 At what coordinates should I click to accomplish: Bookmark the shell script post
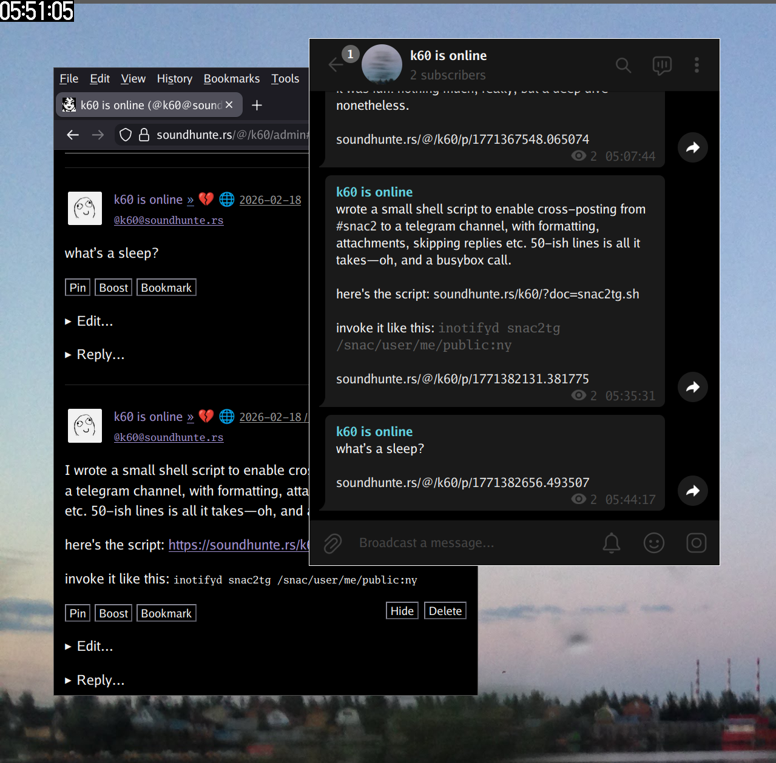coord(166,613)
